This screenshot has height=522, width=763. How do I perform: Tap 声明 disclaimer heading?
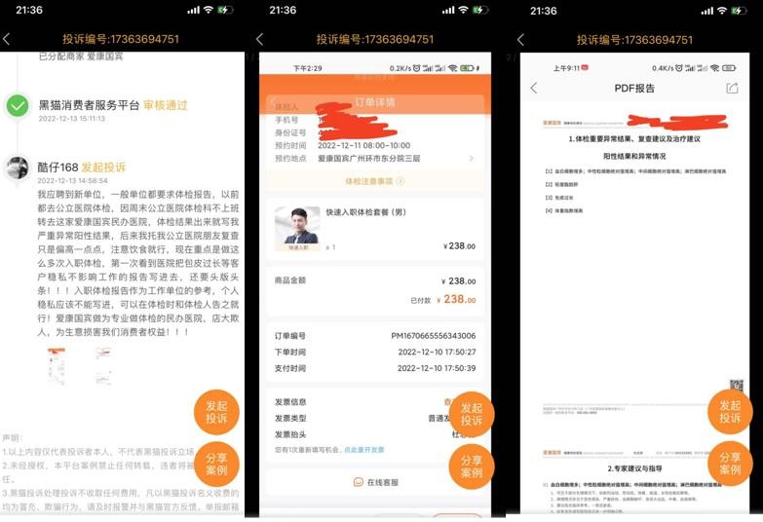13,438
